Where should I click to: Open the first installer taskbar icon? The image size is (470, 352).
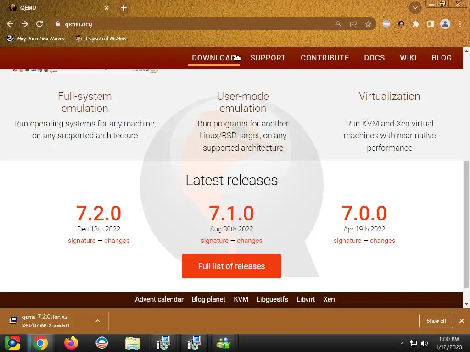click(163, 343)
